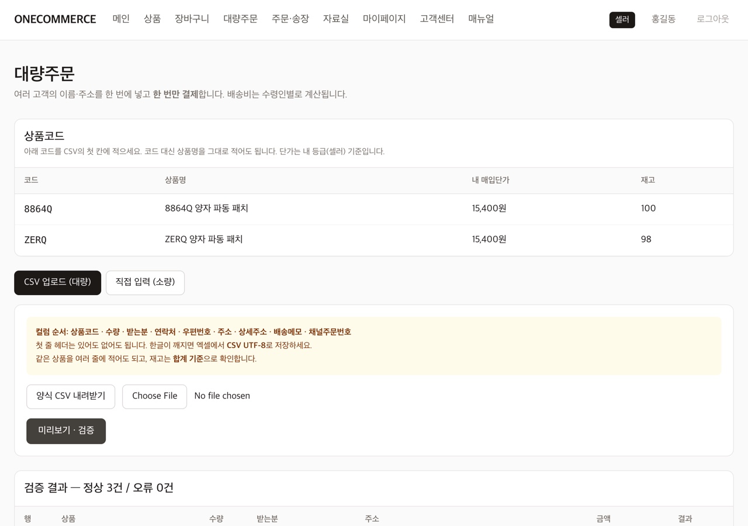The height and width of the screenshot is (526, 748).
Task: Click the 재고 column header
Action: [x=647, y=180]
